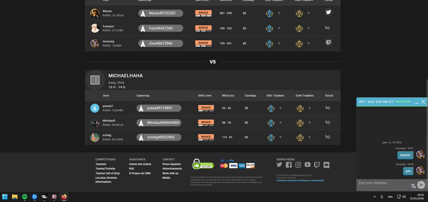
Task: Send the chat message with arrow button
Action: [421, 185]
